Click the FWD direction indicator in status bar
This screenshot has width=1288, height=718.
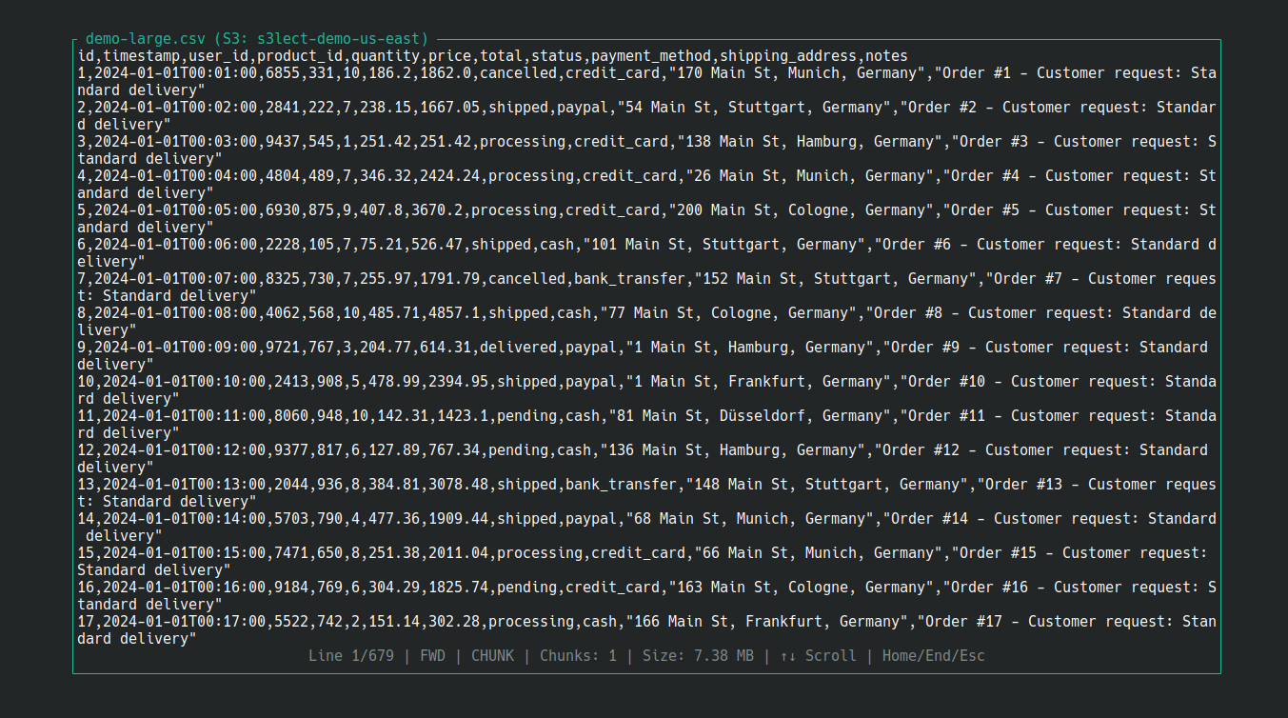[431, 655]
